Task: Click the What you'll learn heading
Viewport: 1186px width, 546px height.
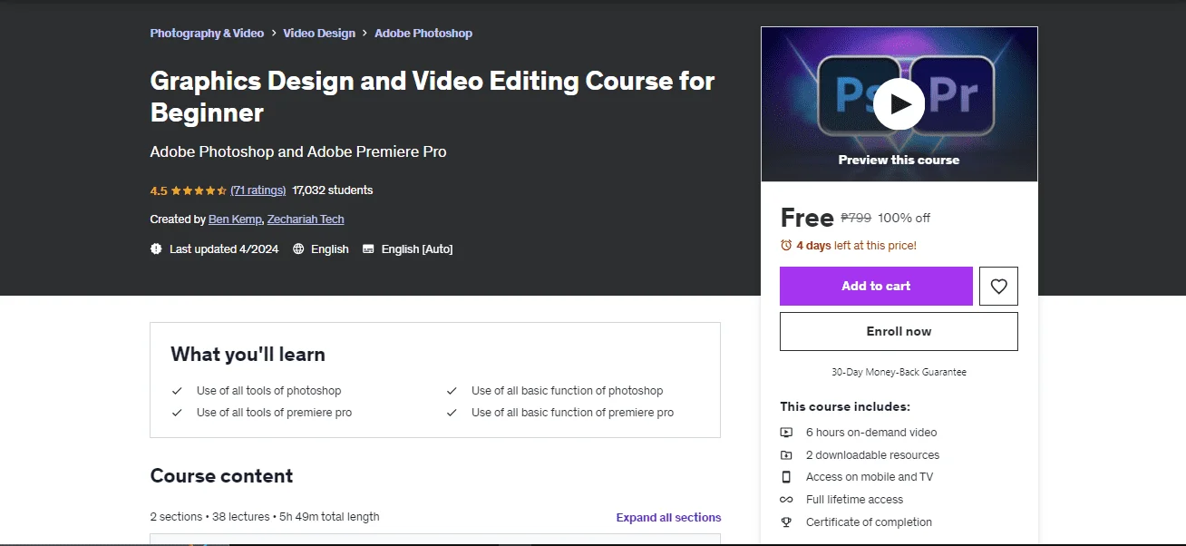Action: [248, 355]
